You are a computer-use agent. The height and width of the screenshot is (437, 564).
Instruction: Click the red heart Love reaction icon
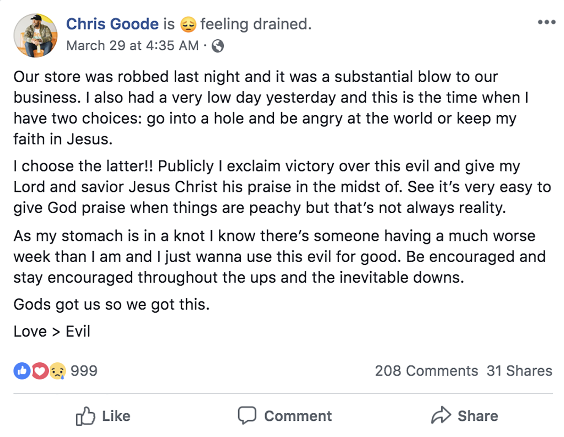click(40, 371)
